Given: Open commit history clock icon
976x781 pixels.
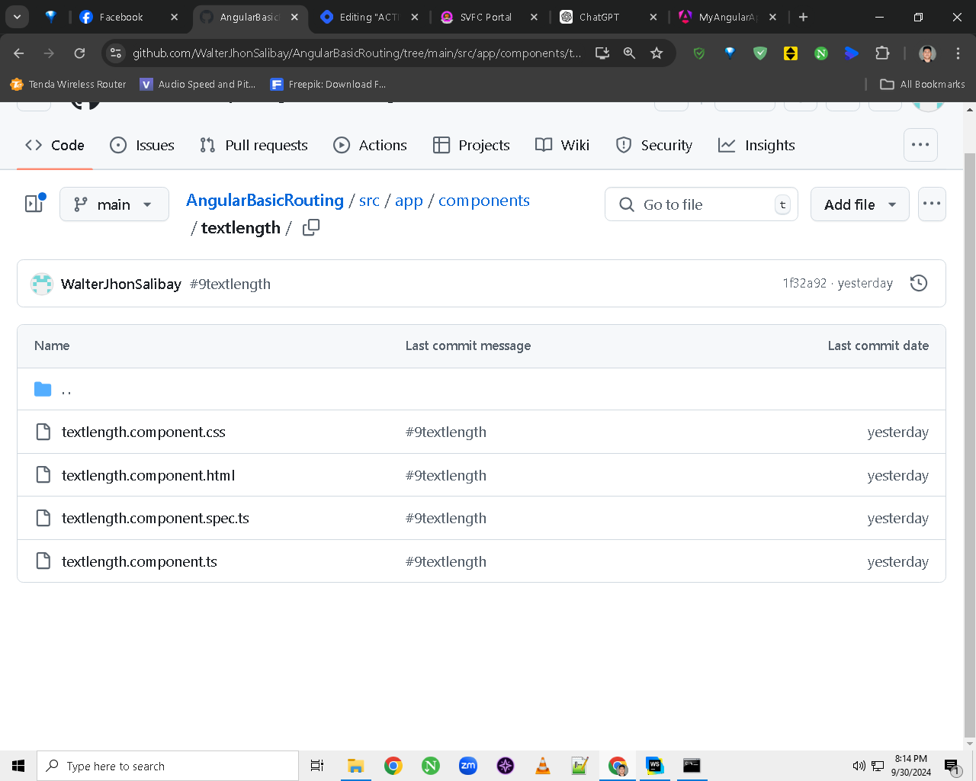Looking at the screenshot, I should pos(919,283).
